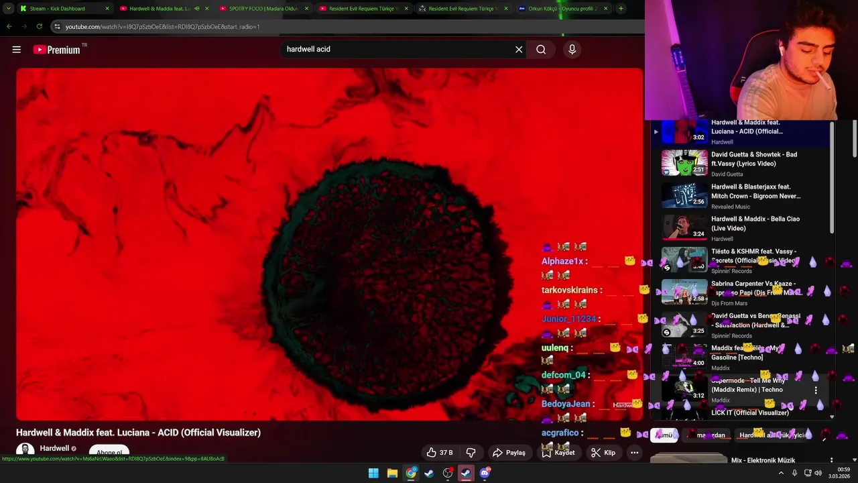Select the Hardwell & Maddix feat. tab
The height and width of the screenshot is (483, 858).
click(160, 9)
